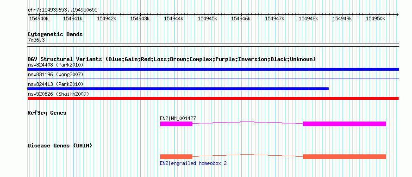Click the 154949k ruler tick label

point(342,18)
